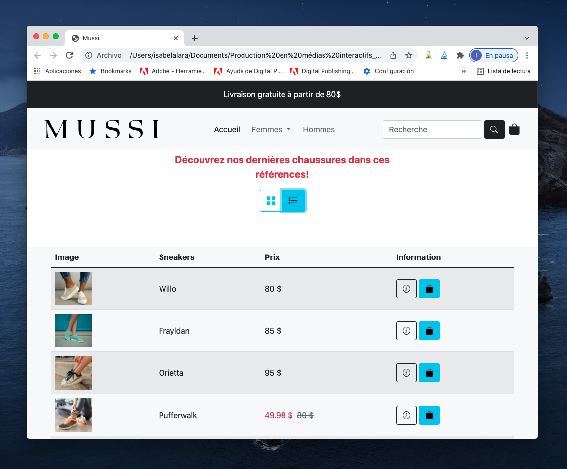Add Frayldan sneakers to cart

tap(429, 331)
